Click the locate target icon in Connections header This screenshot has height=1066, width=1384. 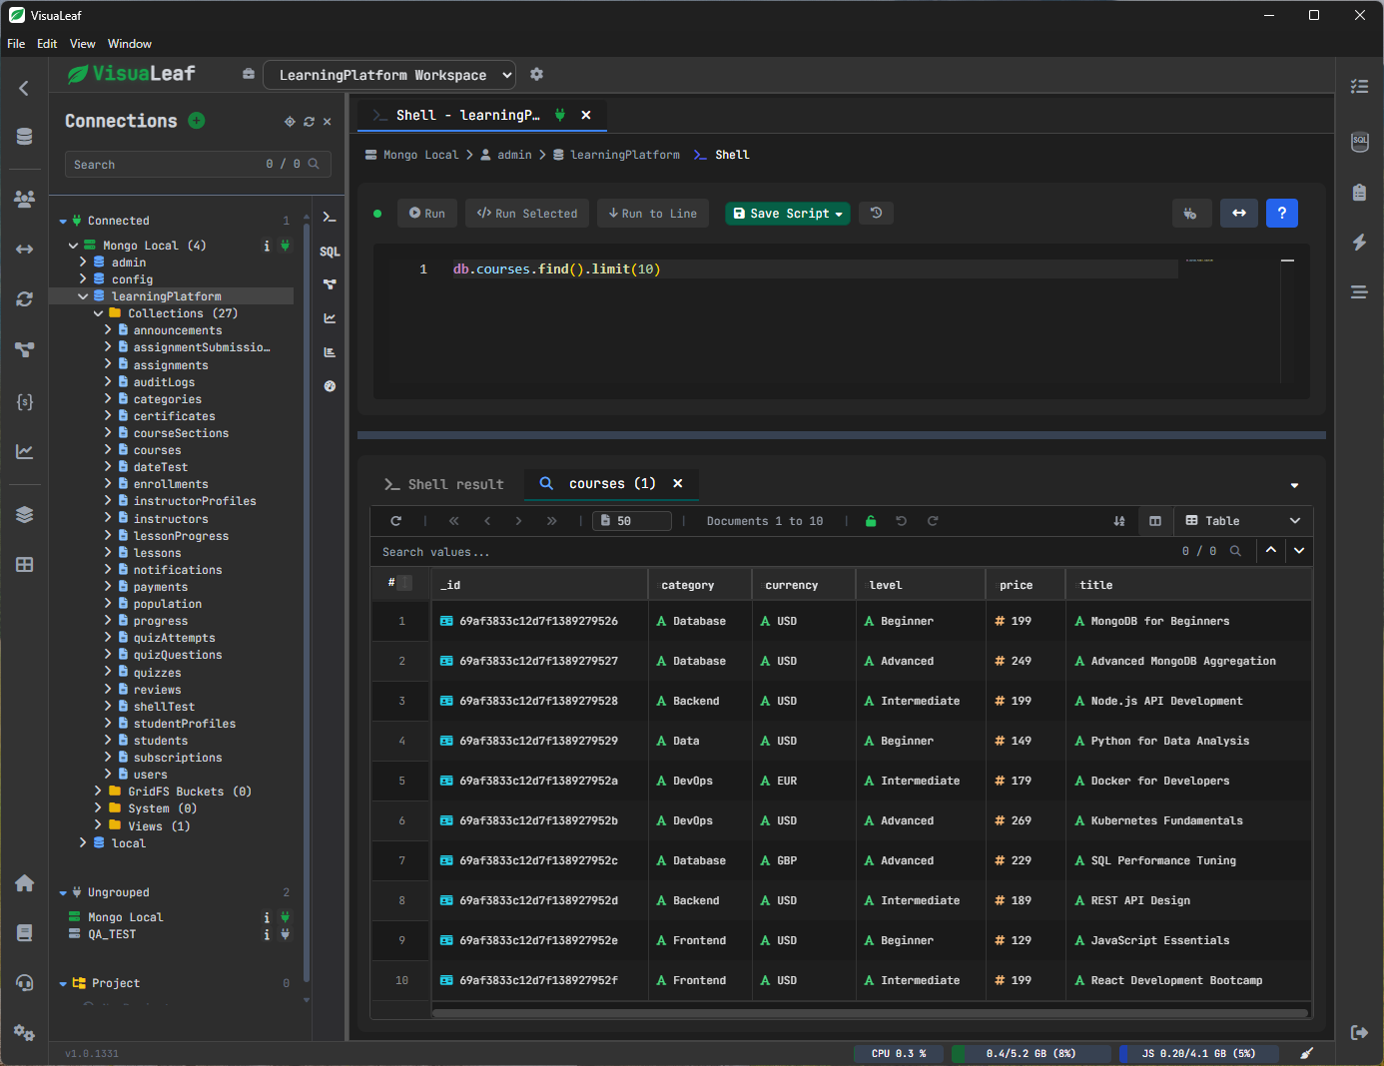290,122
